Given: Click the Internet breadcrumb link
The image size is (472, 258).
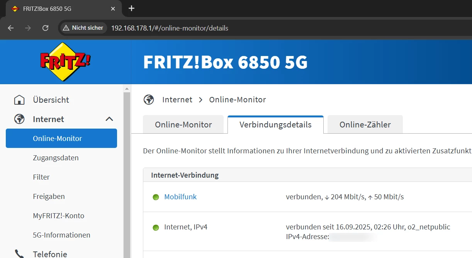Looking at the screenshot, I should (177, 100).
